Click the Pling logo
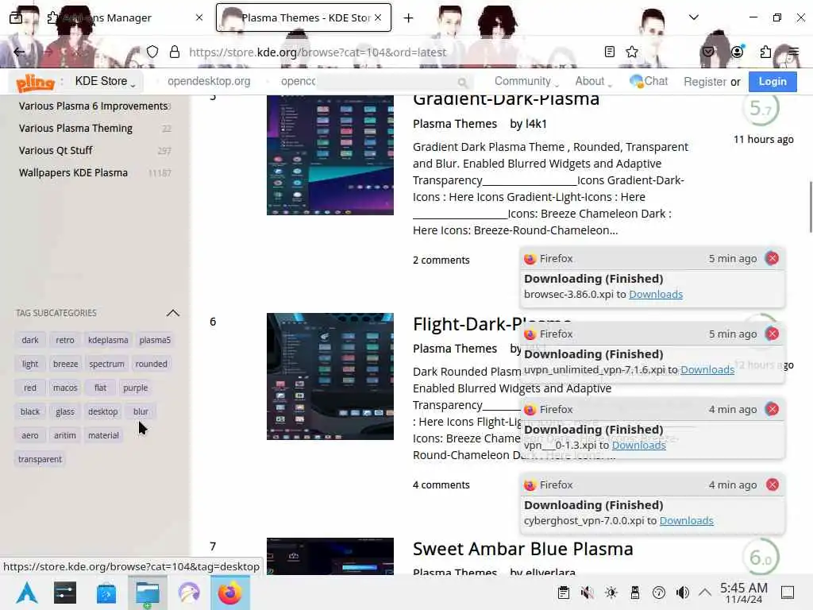Image resolution: width=813 pixels, height=610 pixels. point(35,82)
